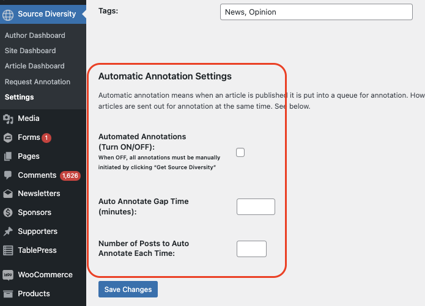The height and width of the screenshot is (306, 425).
Task: Click the Supporters pushpin icon
Action: click(9, 231)
